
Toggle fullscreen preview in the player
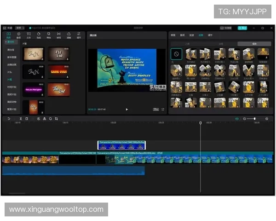click(163, 109)
